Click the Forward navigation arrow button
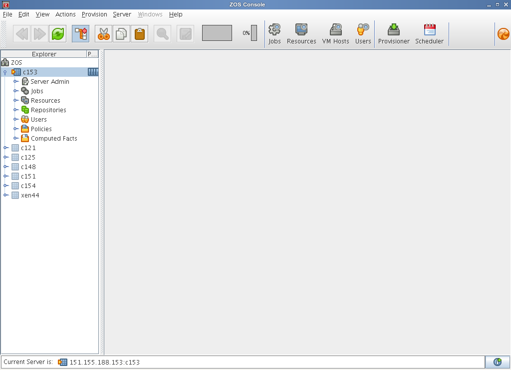This screenshot has height=370, width=511. click(x=40, y=33)
